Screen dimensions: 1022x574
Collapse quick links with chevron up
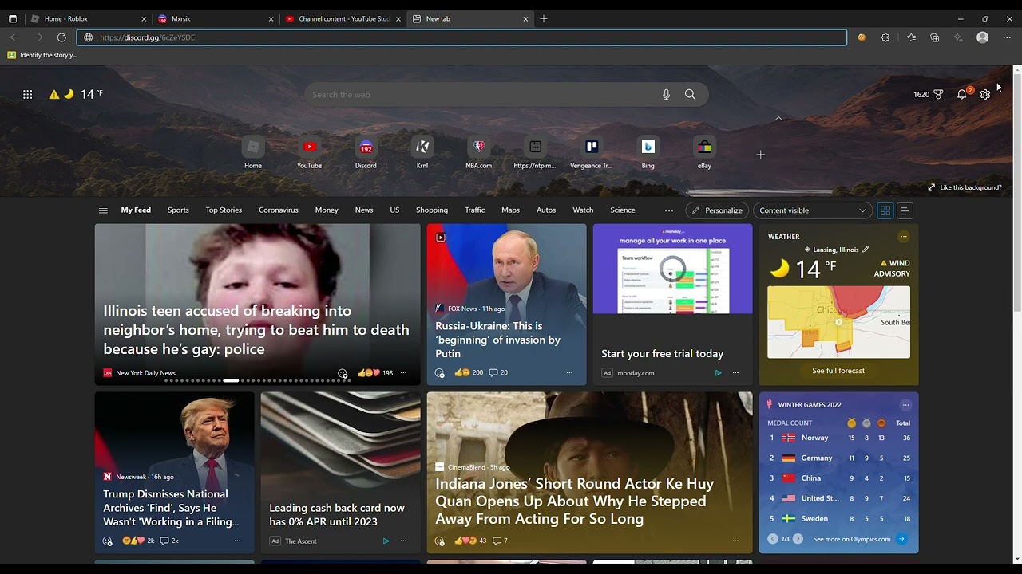[x=778, y=118]
